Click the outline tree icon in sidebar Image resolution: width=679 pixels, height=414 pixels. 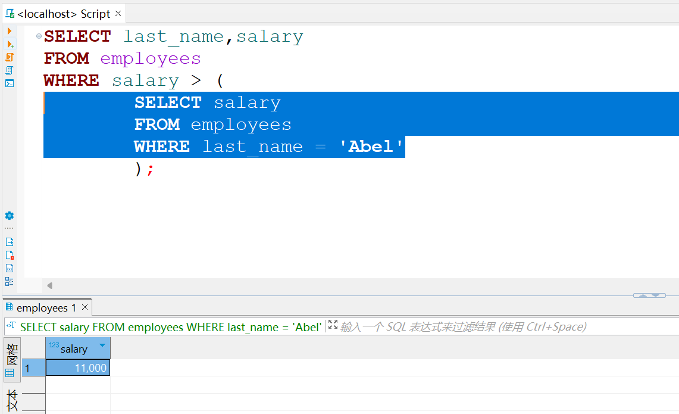click(10, 281)
